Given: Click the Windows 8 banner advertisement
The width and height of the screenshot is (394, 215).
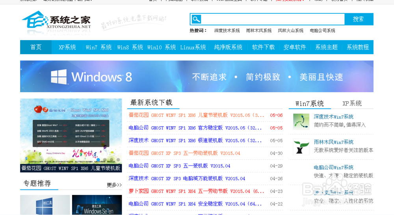Looking at the screenshot, I should [x=197, y=77].
